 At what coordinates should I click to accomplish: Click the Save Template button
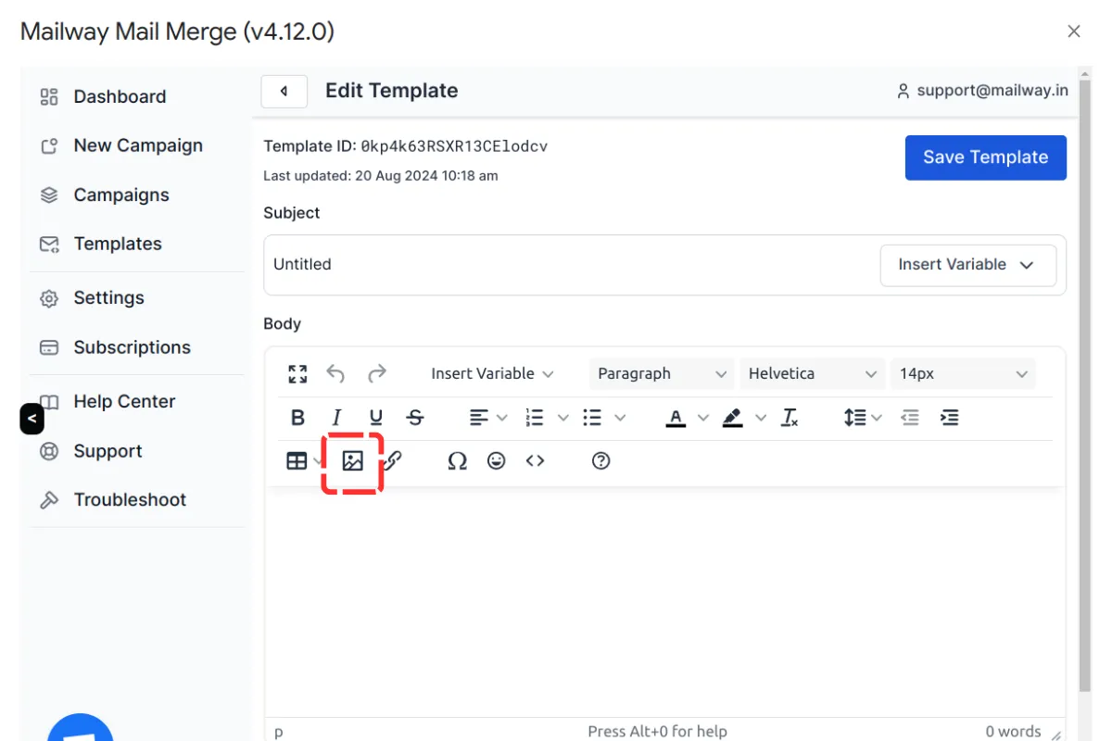pos(985,157)
